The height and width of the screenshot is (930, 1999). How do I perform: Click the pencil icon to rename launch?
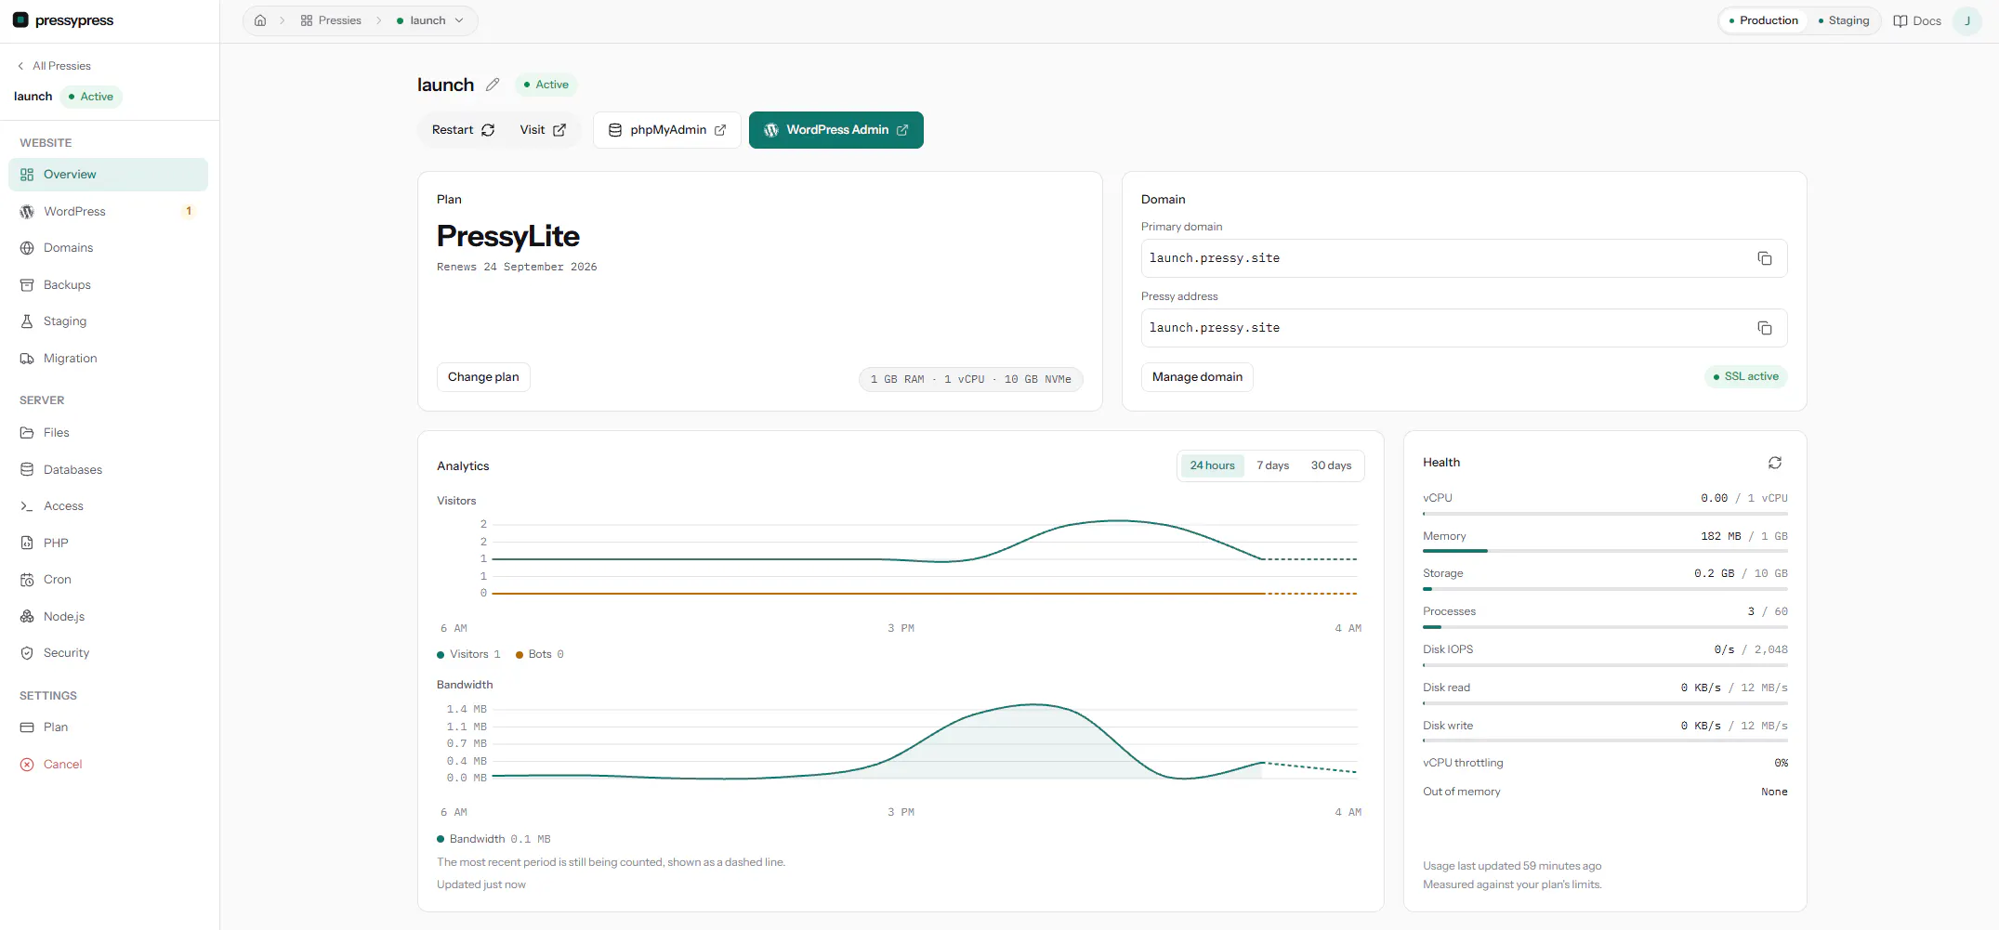(x=493, y=85)
